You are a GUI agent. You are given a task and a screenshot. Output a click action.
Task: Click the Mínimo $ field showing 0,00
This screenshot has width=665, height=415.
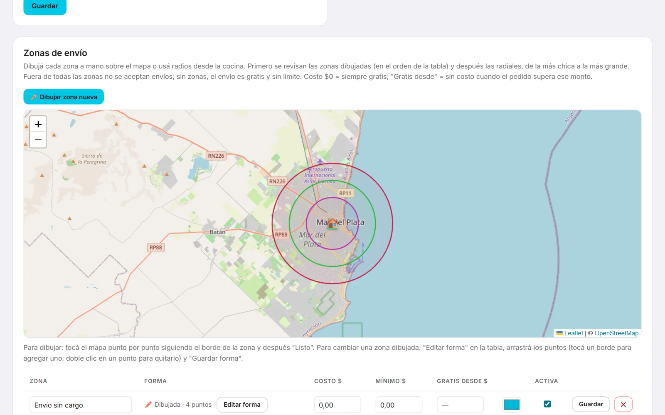(x=399, y=405)
